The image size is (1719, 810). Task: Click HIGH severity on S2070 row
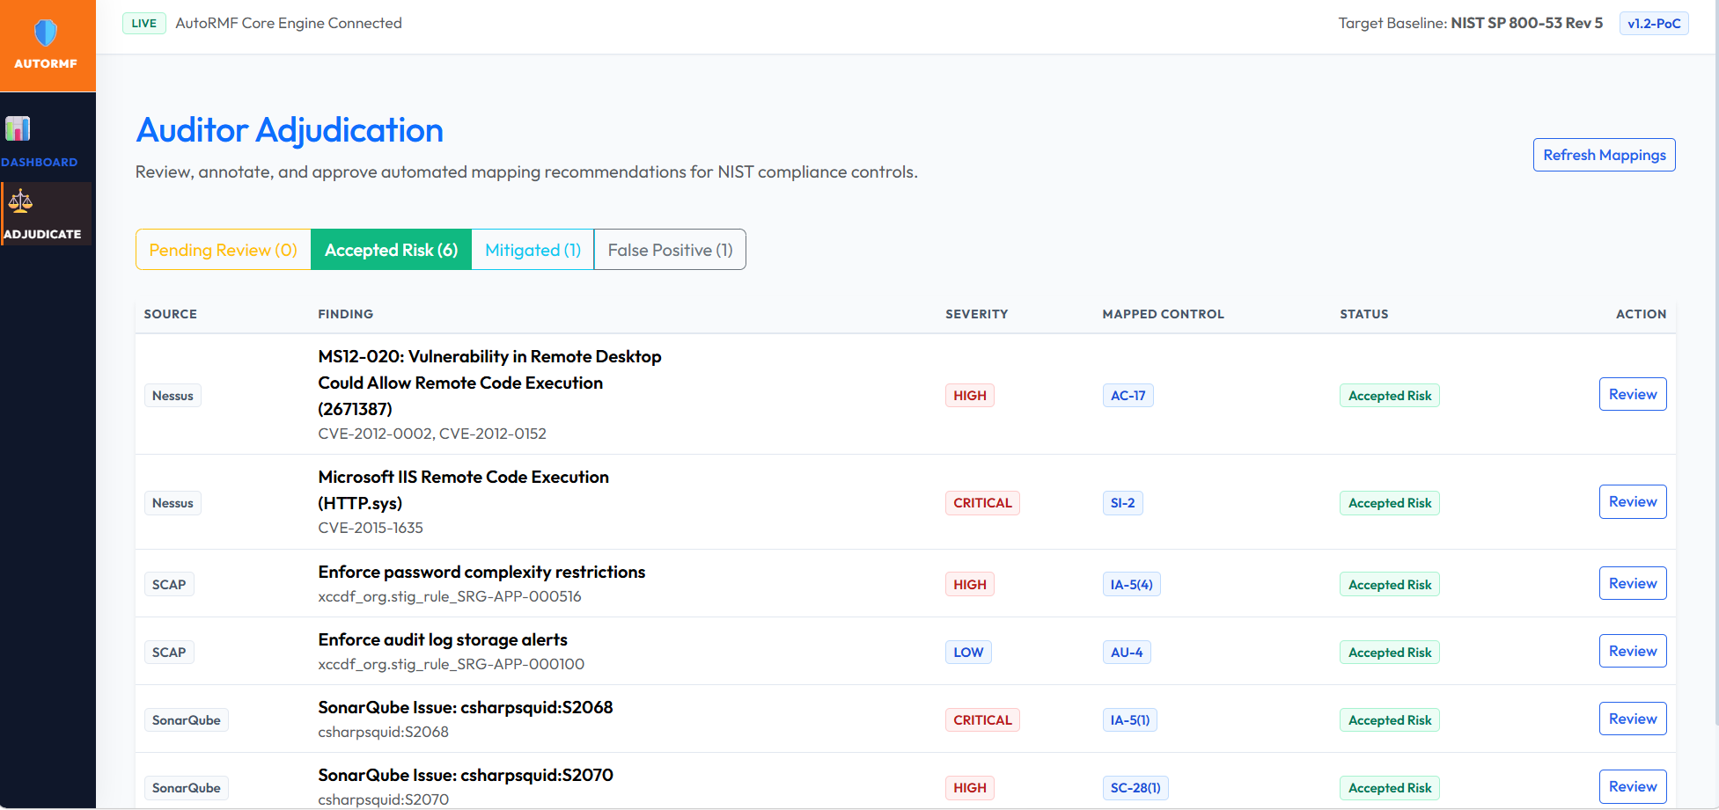[970, 788]
